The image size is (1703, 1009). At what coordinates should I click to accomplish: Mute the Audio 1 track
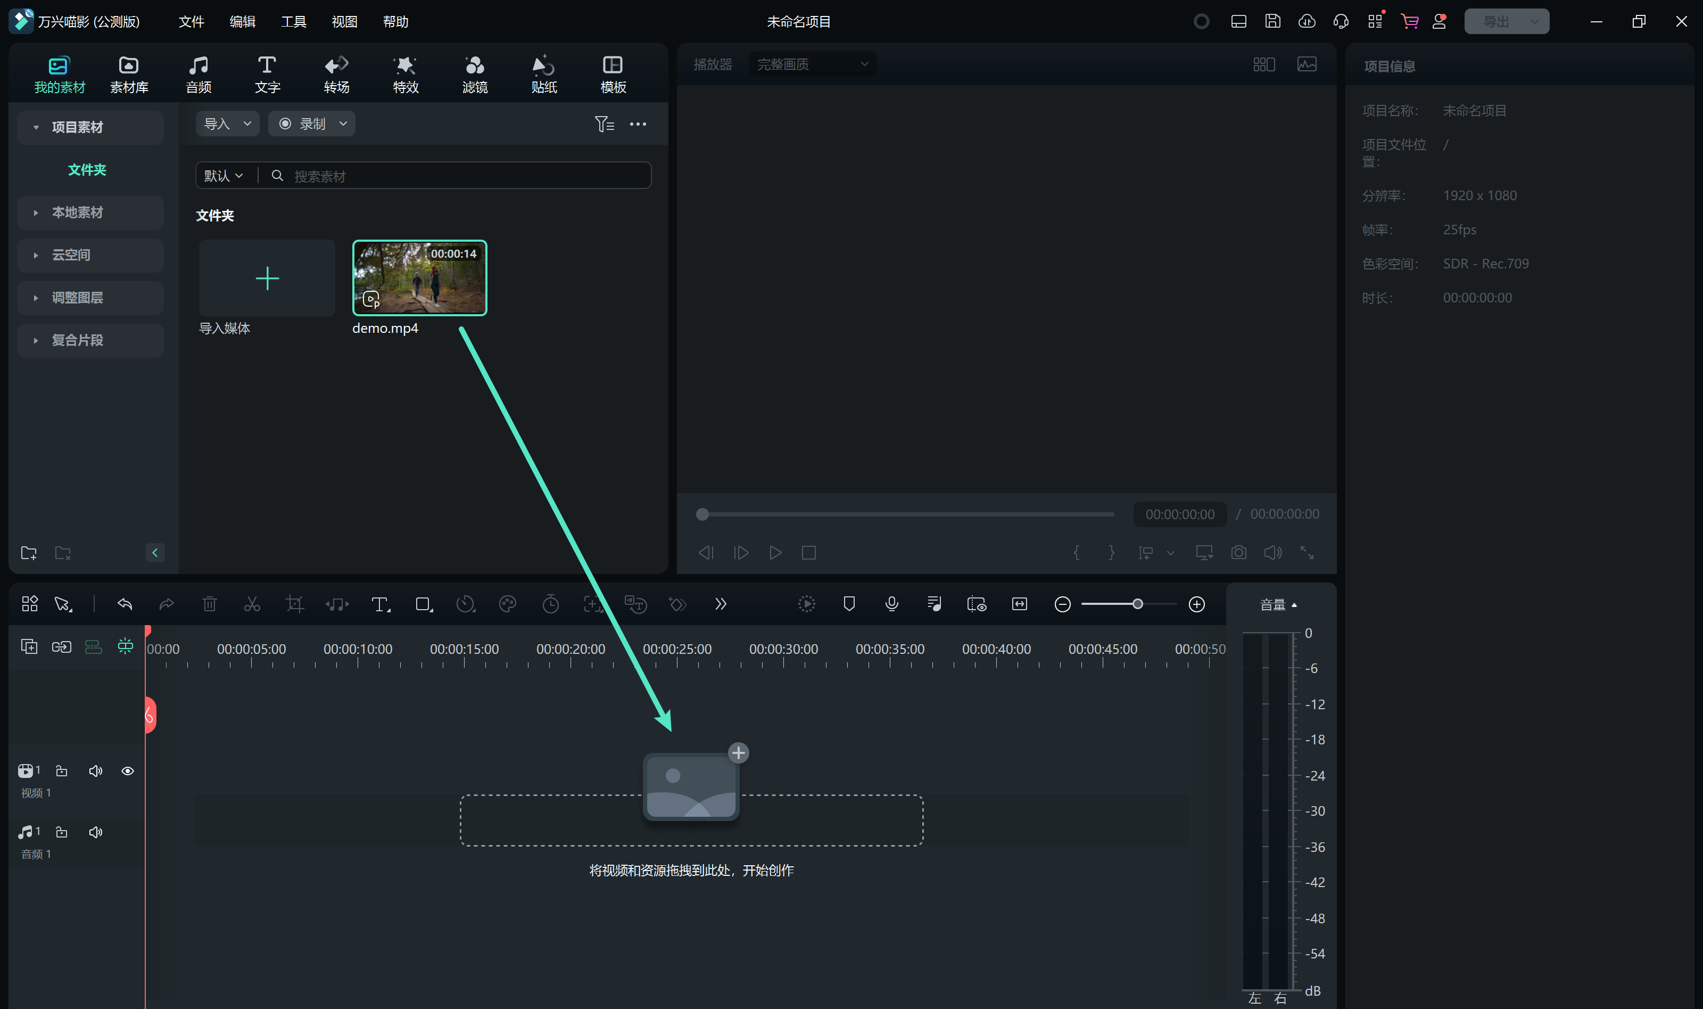point(95,832)
